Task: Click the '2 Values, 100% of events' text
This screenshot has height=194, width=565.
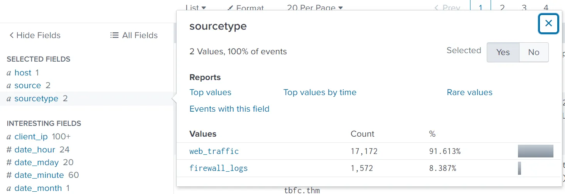Action: pyautogui.click(x=238, y=52)
